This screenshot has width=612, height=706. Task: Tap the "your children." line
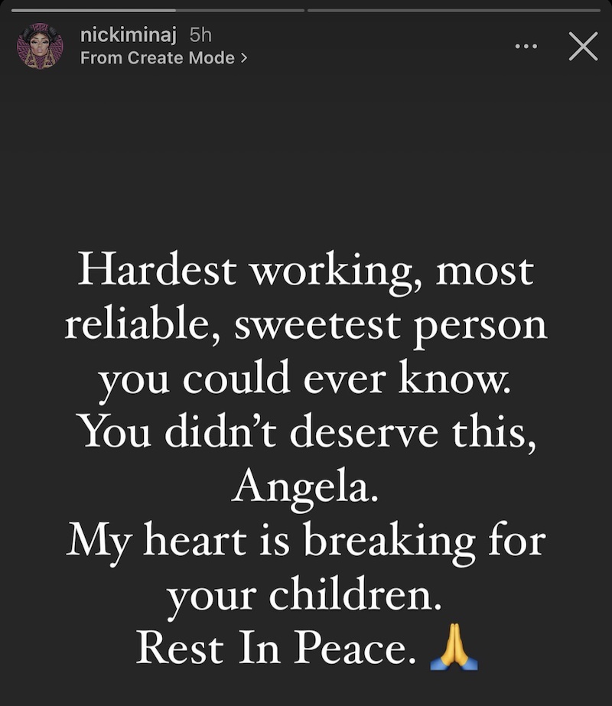304,595
